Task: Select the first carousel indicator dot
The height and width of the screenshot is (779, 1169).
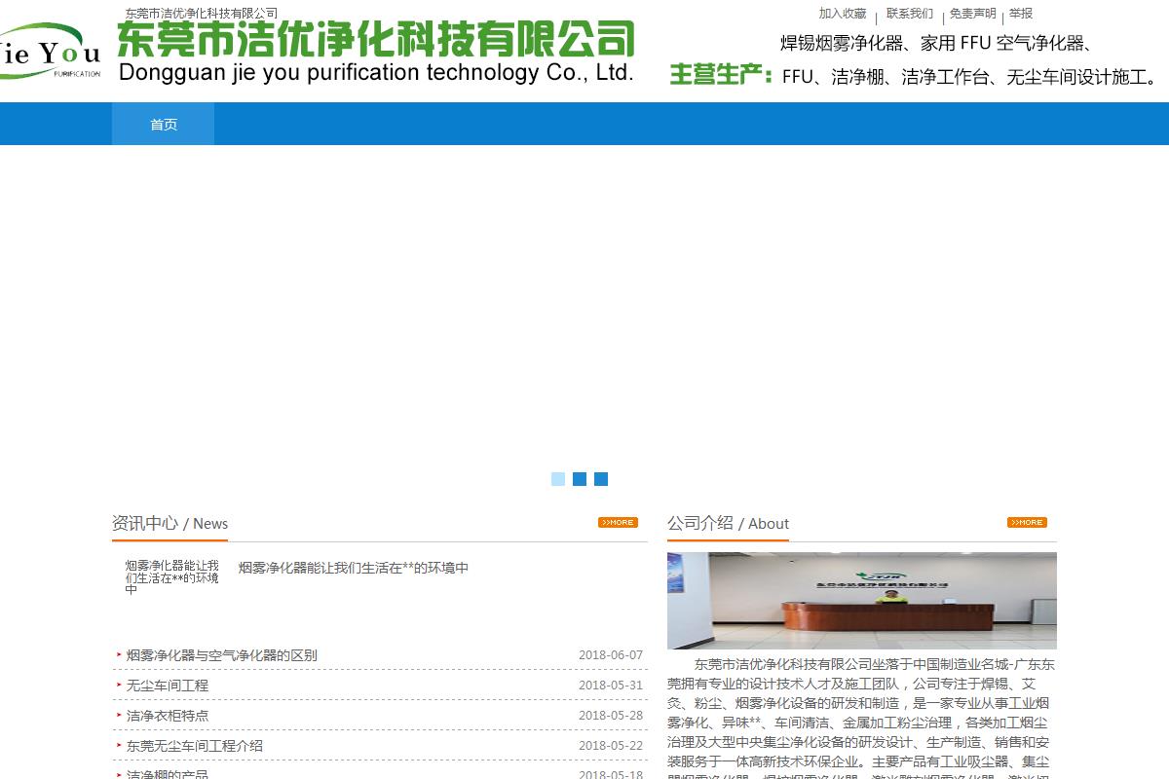Action: [558, 479]
